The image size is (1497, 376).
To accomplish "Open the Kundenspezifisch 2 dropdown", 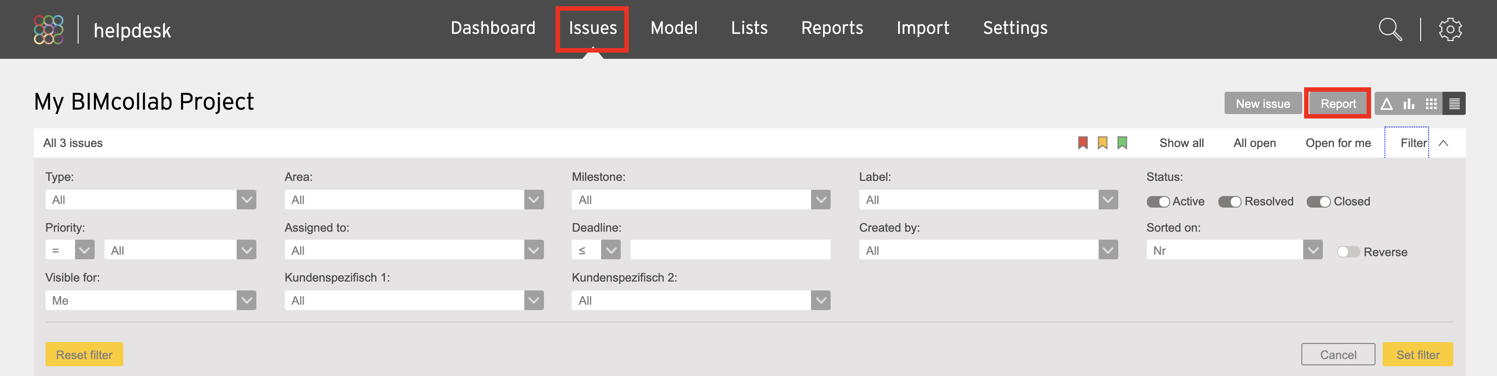I will (x=701, y=300).
